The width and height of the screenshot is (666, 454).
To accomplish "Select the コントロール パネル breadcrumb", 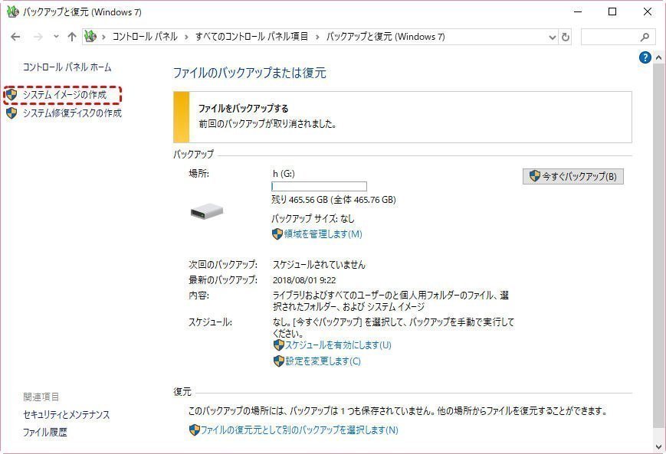I will pos(145,37).
